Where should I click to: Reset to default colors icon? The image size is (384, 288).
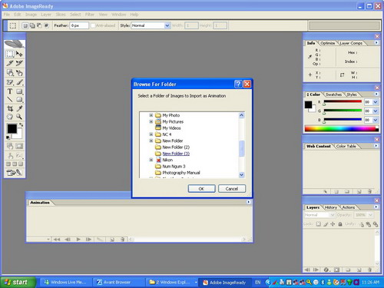pyautogui.click(x=8, y=137)
